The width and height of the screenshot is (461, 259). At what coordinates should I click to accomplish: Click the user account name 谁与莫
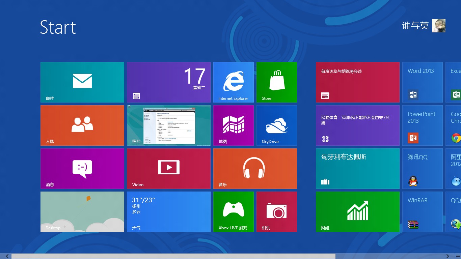(x=415, y=26)
